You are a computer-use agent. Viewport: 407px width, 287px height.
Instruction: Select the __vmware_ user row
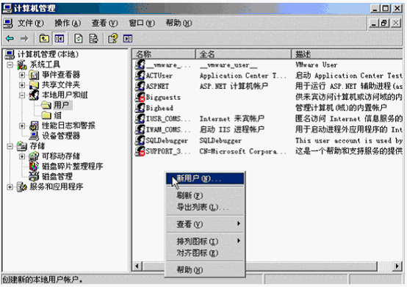pos(269,65)
